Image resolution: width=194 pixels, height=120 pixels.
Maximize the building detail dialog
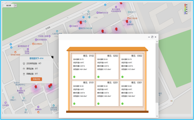tap(152, 37)
